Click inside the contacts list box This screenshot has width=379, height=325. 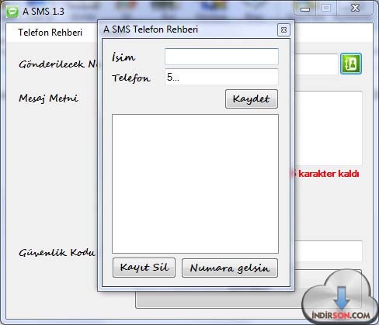[195, 184]
